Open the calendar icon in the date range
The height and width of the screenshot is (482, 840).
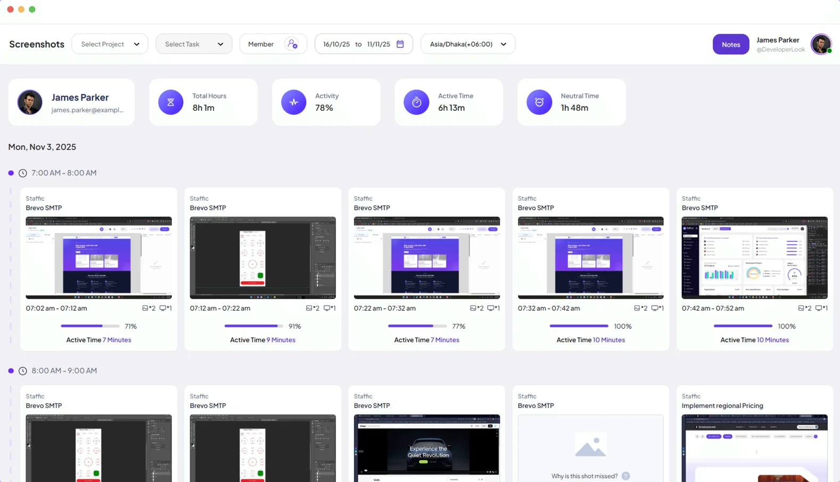click(400, 44)
